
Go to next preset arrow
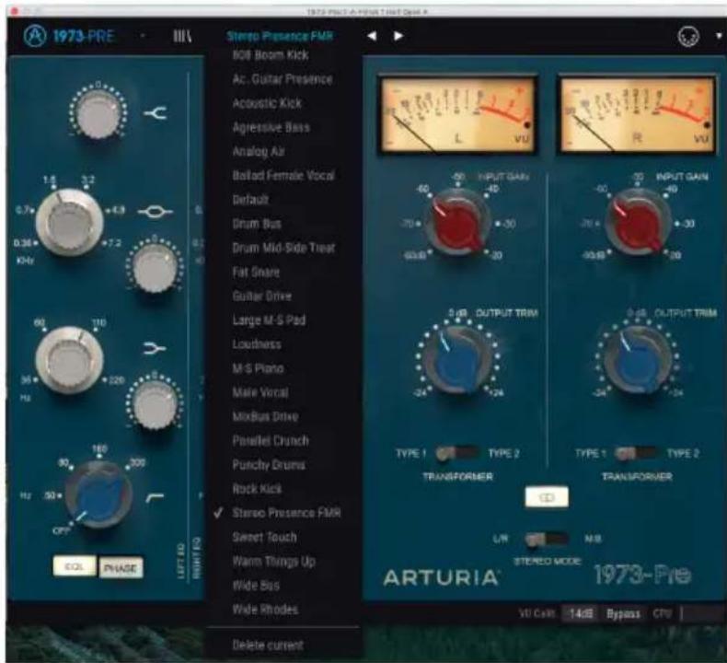click(398, 36)
